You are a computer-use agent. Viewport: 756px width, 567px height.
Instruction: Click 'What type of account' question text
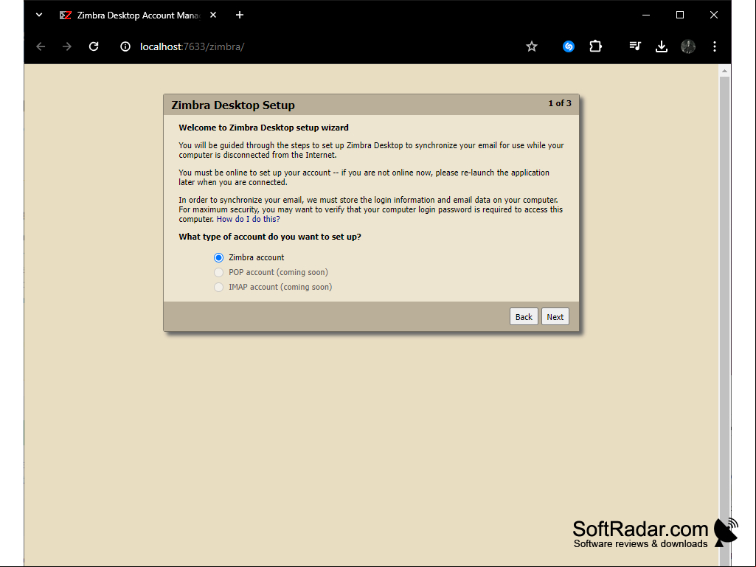coord(270,237)
